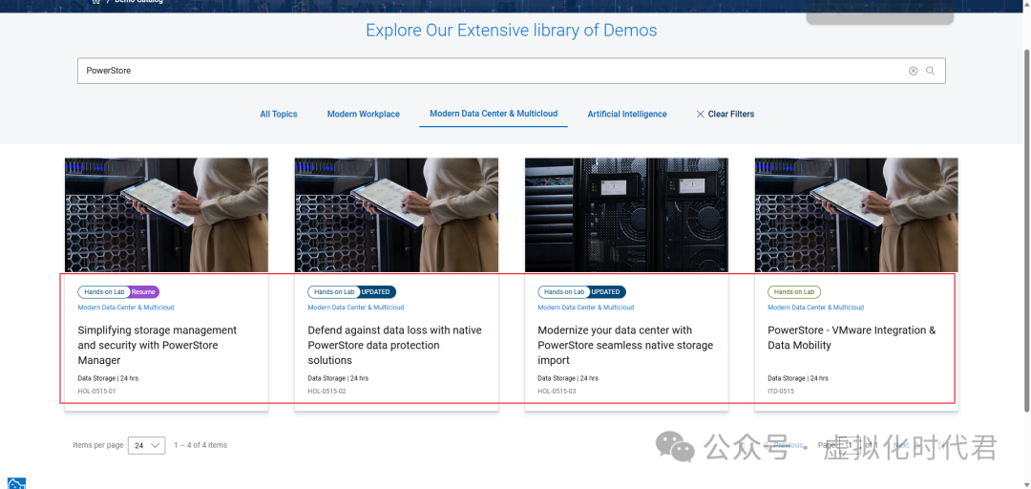
Task: Expand the items per page dropdown showing 24
Action: pos(147,446)
